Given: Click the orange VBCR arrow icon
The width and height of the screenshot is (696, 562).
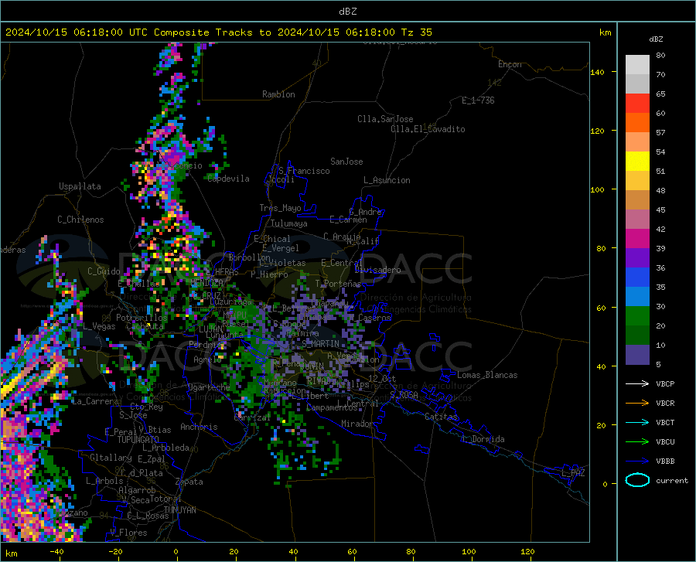Looking at the screenshot, I should 637,403.
